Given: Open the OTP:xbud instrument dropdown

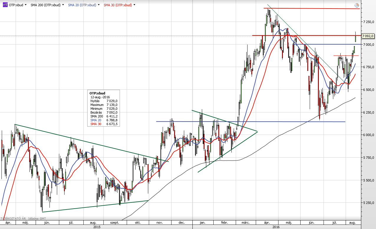Looking at the screenshot, I should click(x=26, y=5).
